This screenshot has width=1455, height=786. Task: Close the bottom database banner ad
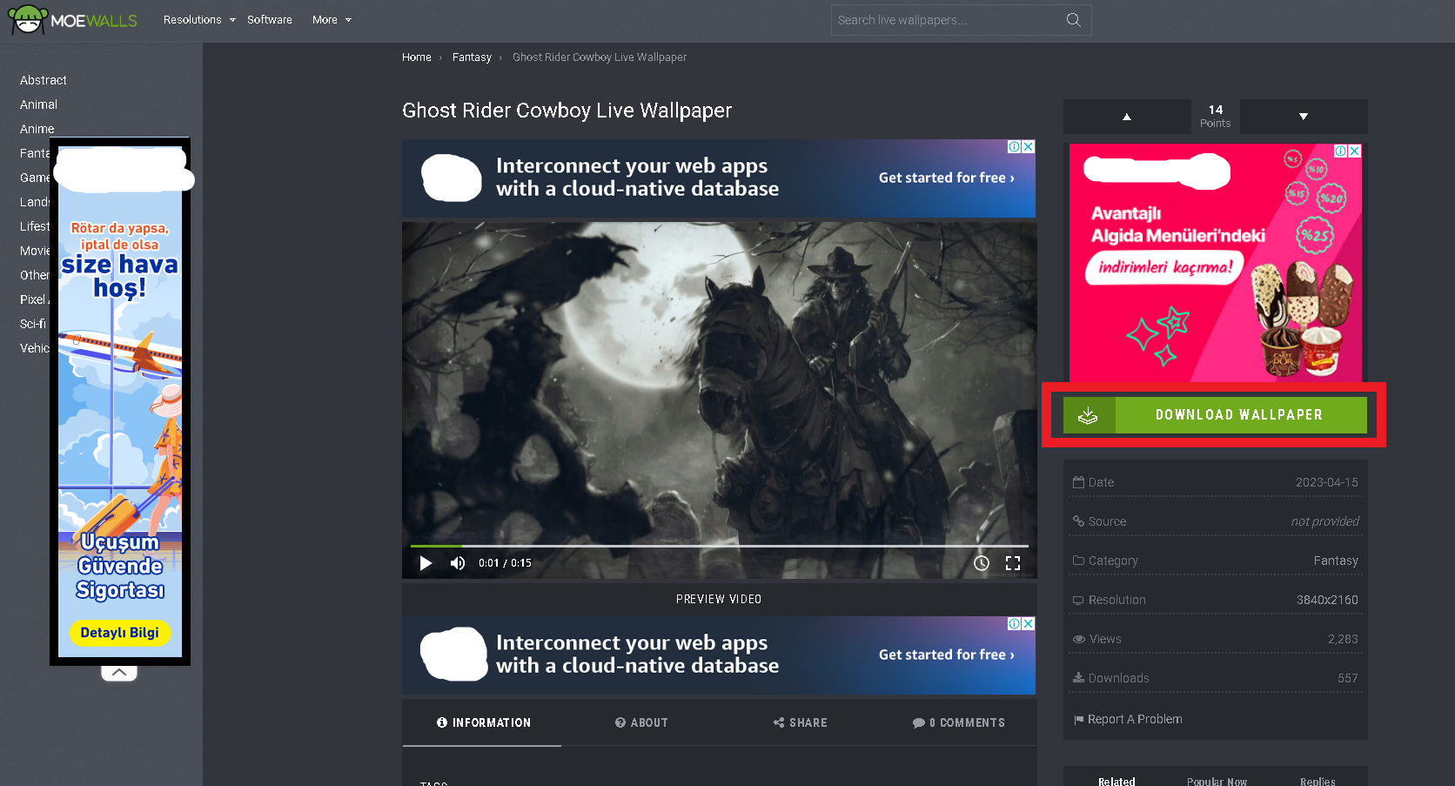point(1029,624)
